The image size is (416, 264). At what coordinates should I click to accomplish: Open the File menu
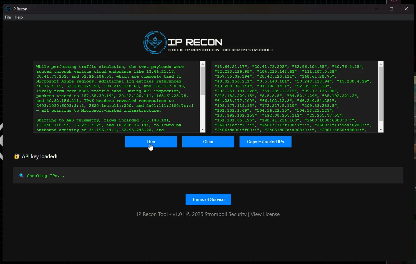[8, 17]
